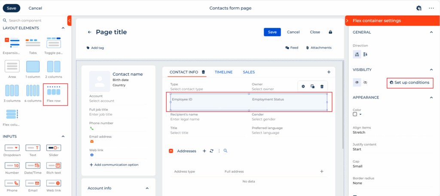Click Set up conditions button
This screenshot has width=440, height=196.
(x=409, y=83)
